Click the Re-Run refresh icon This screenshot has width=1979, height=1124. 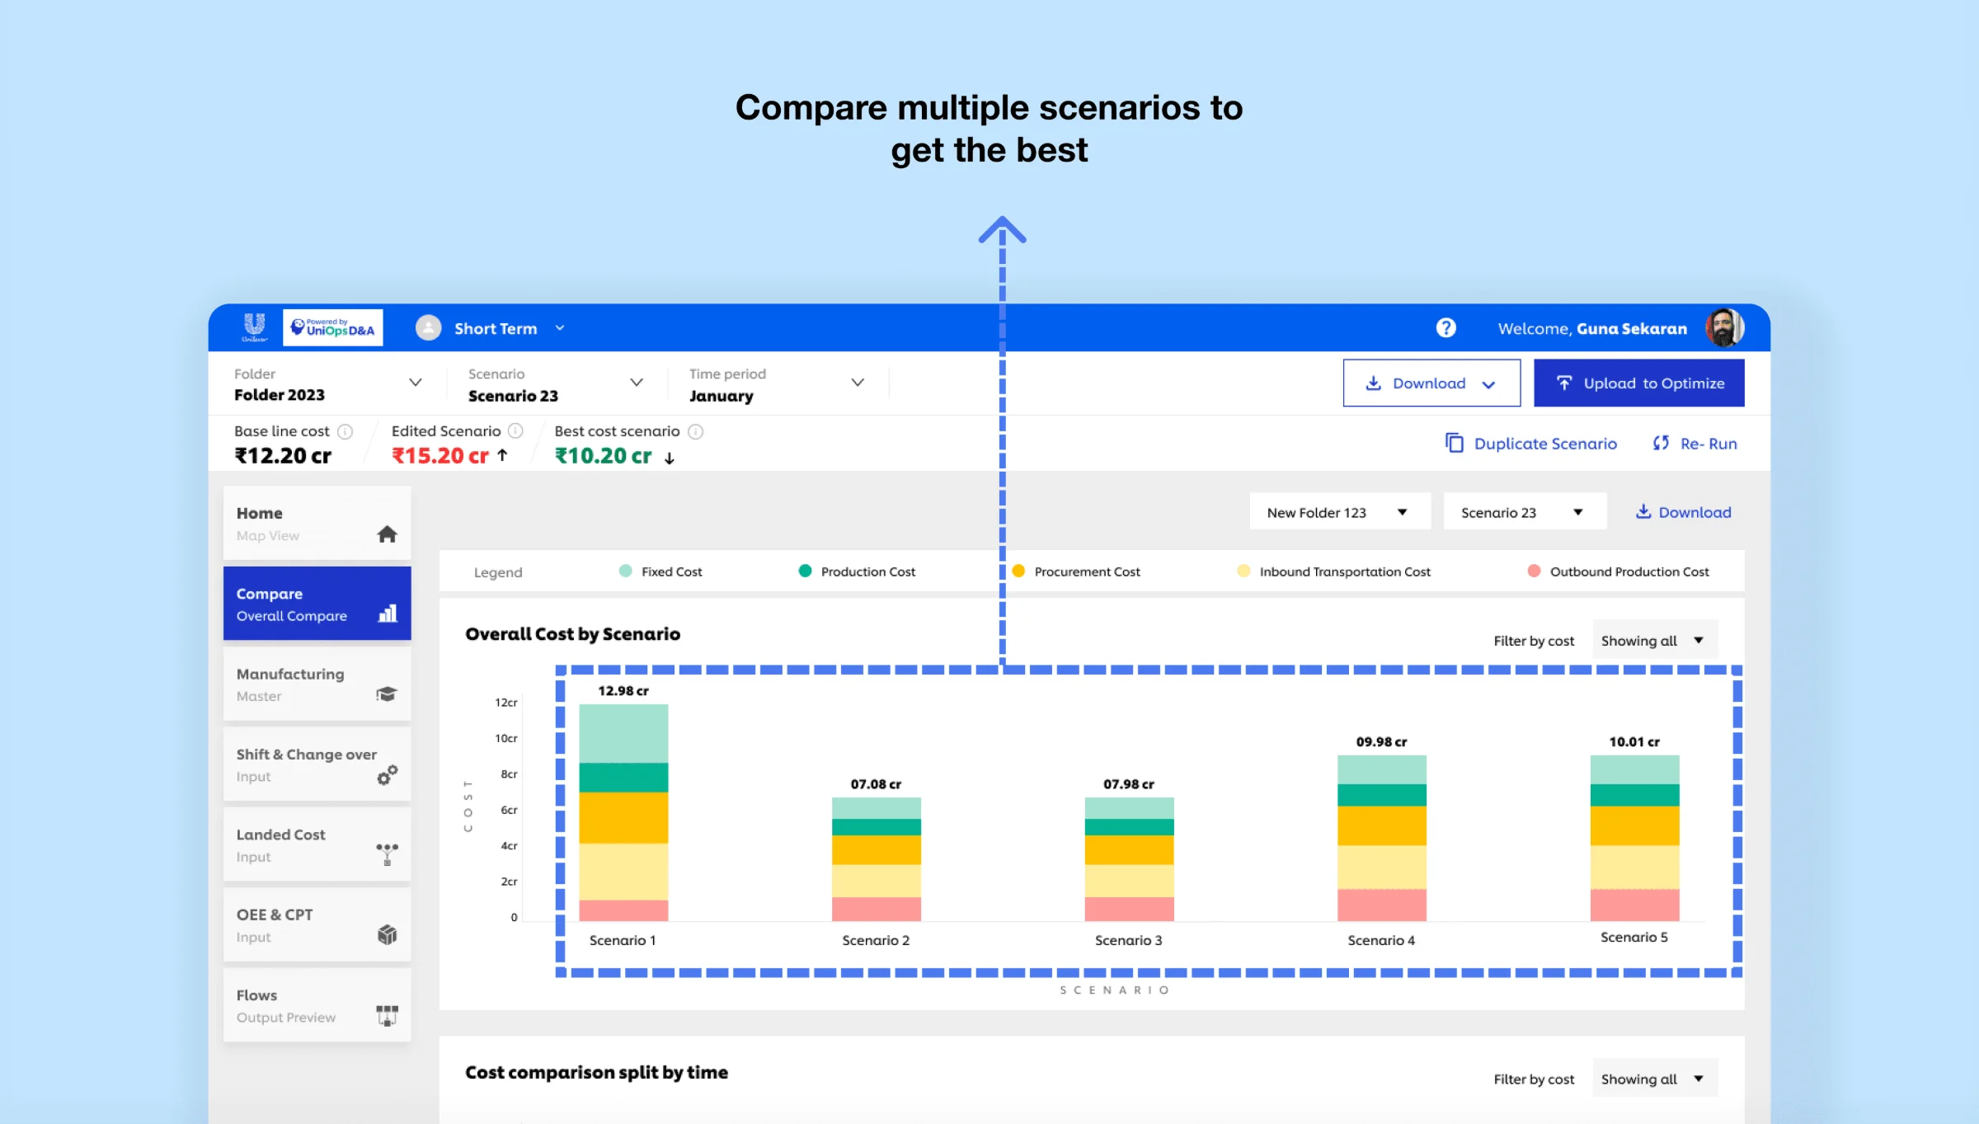point(1661,443)
